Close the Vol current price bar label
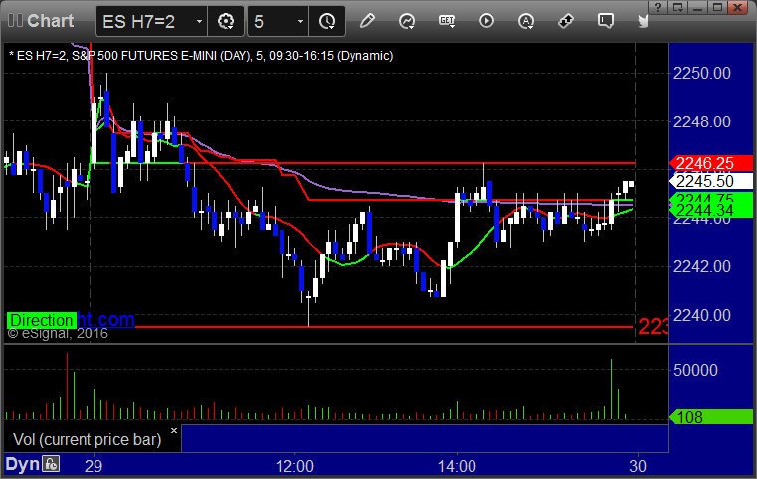The height and width of the screenshot is (479, 757). pos(174,430)
